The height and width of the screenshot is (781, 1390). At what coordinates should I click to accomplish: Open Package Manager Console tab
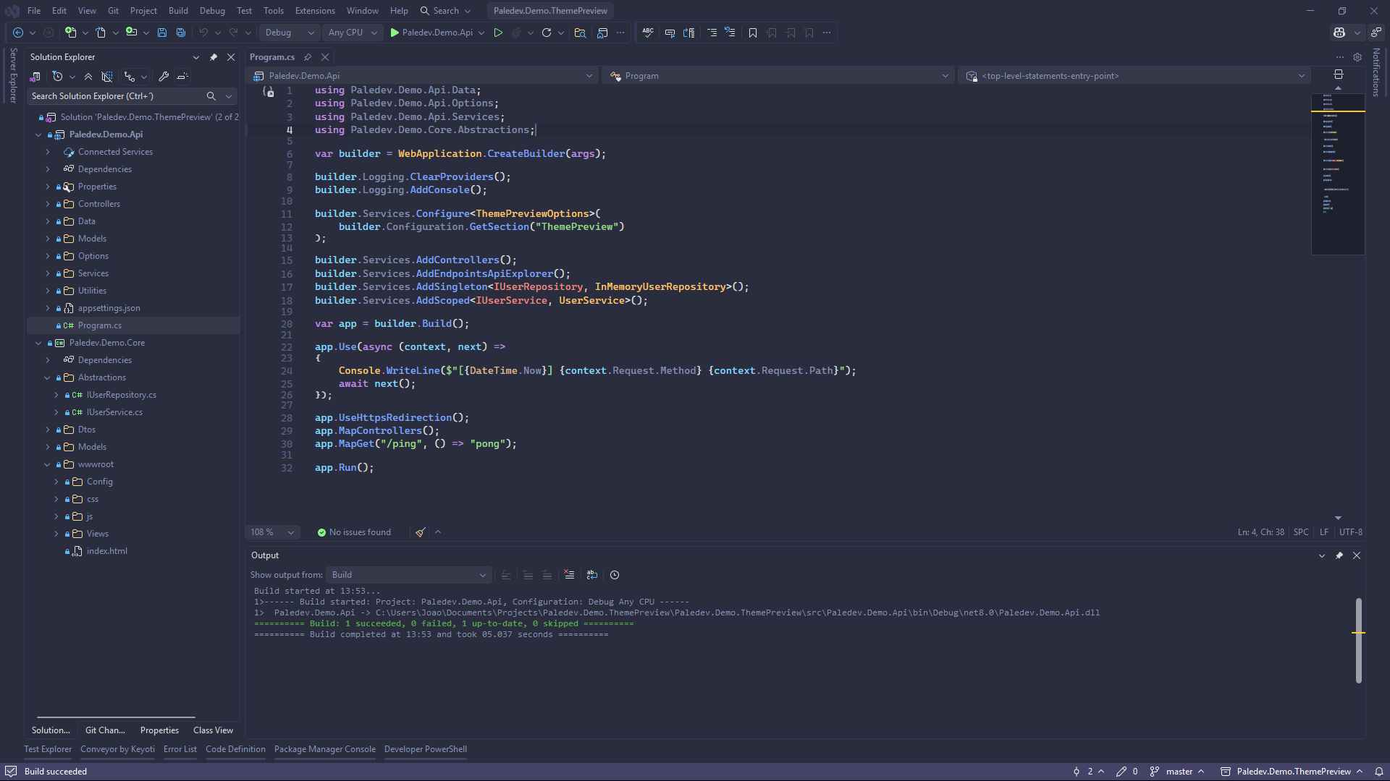pos(325,749)
